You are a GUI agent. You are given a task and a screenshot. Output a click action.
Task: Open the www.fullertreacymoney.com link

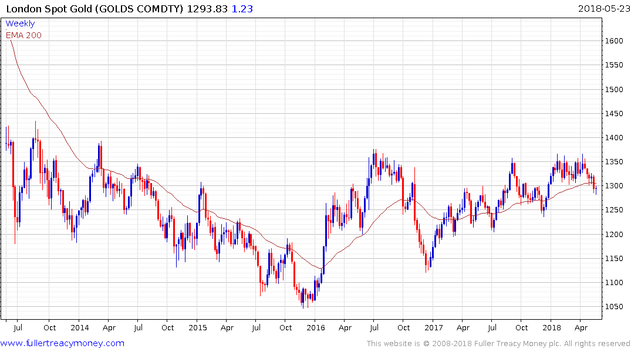[x=62, y=343]
